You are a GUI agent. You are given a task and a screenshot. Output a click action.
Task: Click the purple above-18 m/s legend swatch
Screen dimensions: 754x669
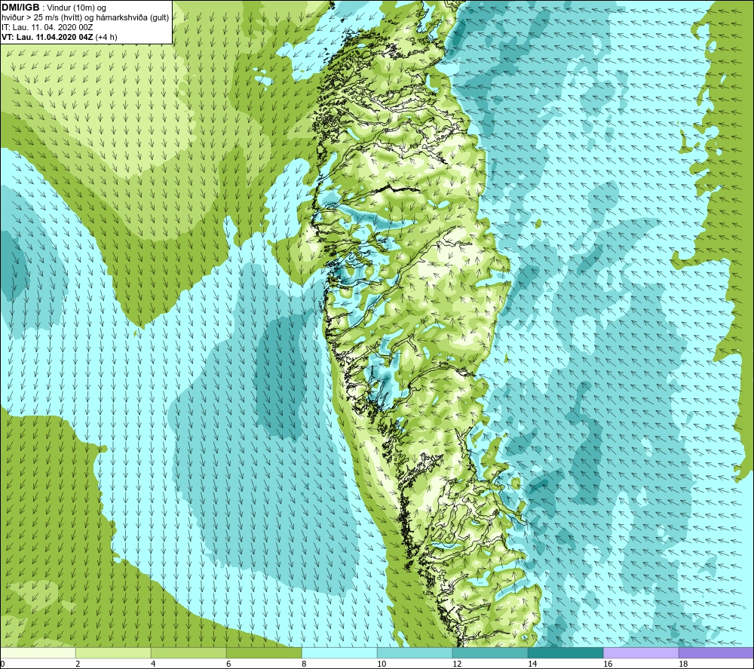click(x=716, y=652)
